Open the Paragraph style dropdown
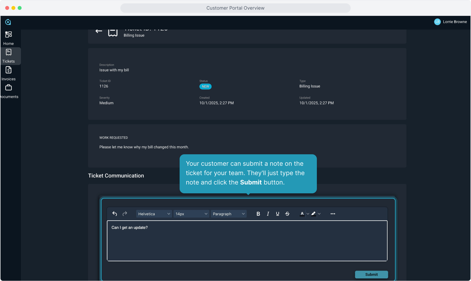This screenshot has height=281, width=471. pos(228,214)
